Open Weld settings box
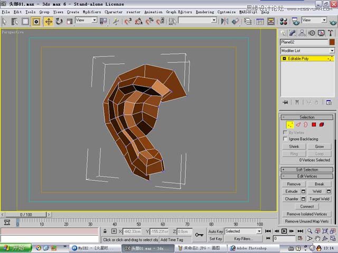 click(x=328, y=191)
